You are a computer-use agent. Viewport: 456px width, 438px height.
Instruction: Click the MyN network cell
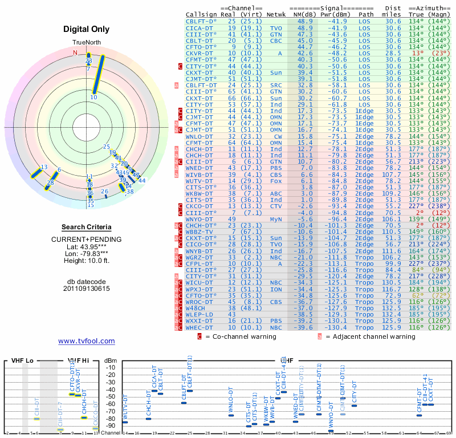coord(276,219)
